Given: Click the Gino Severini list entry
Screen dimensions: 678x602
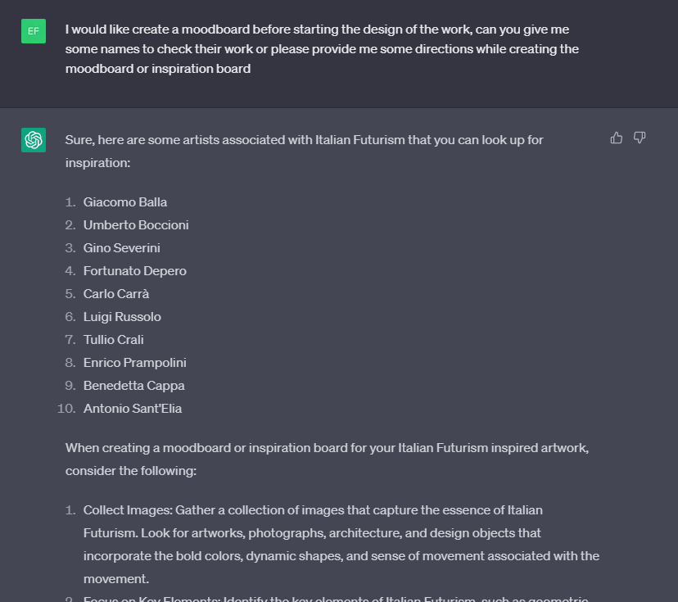Looking at the screenshot, I should 121,248.
